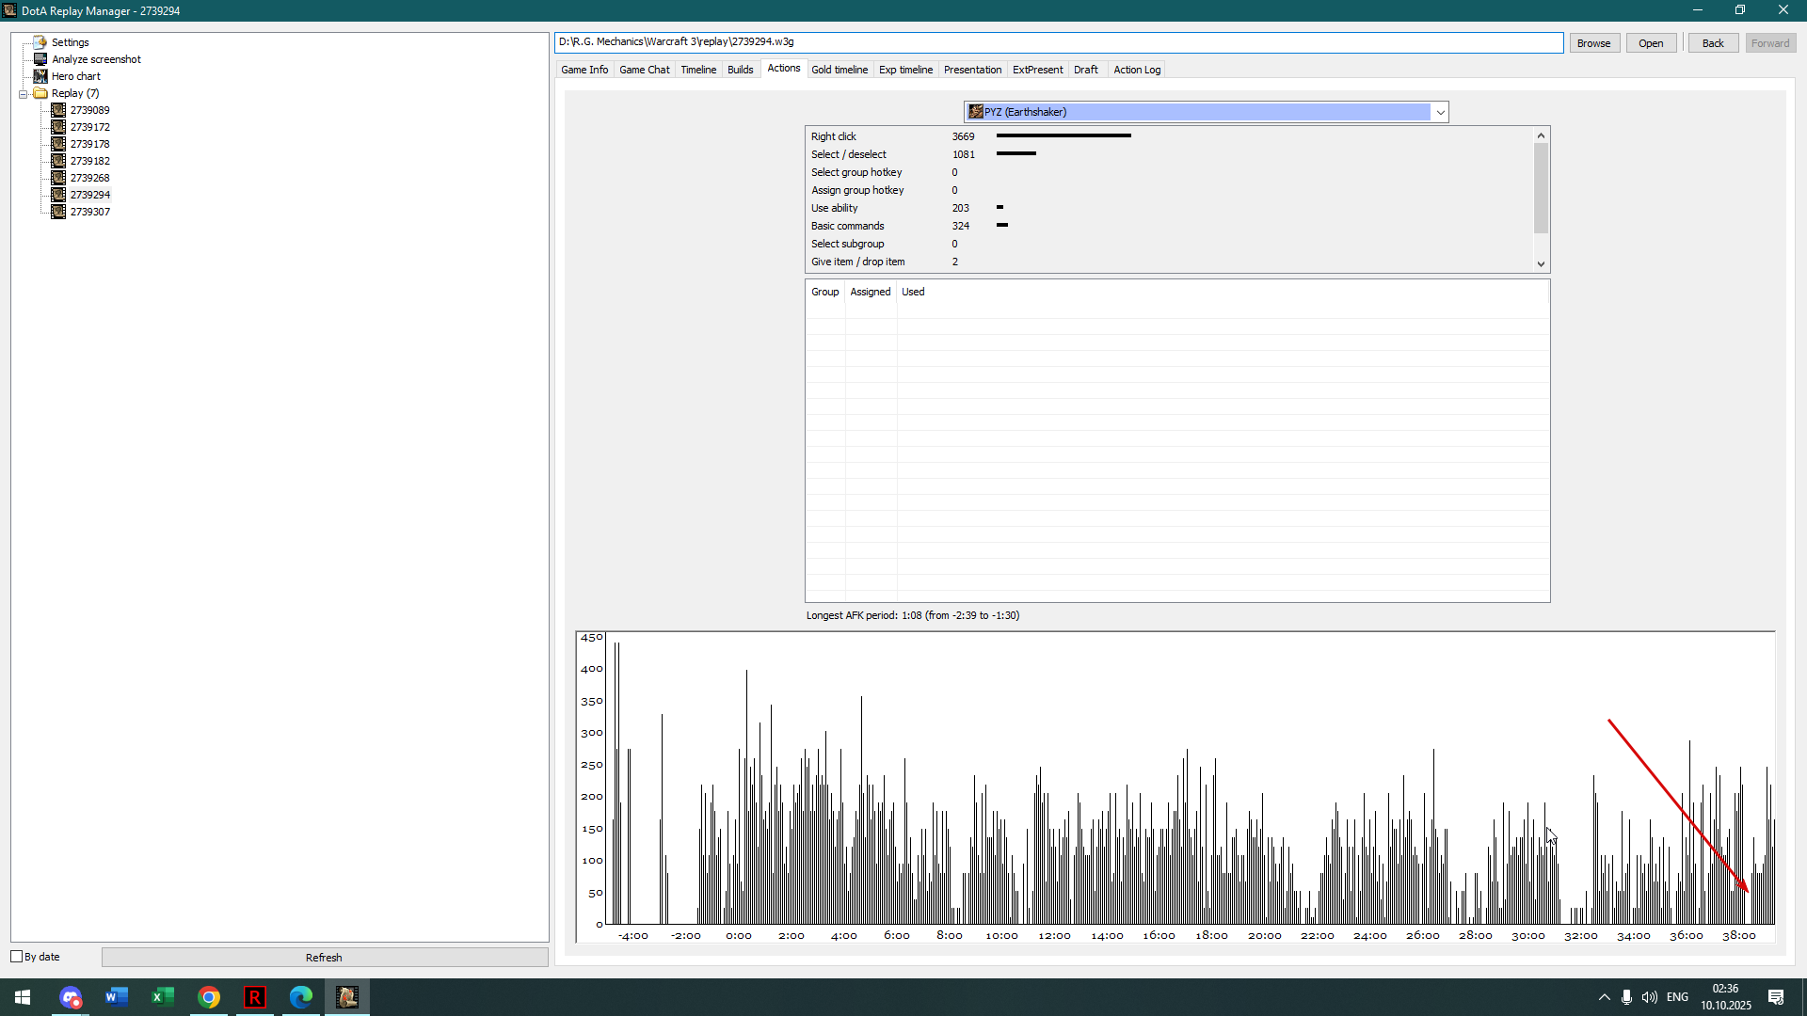The width and height of the screenshot is (1807, 1016).
Task: Switch to the Gold timeline tab
Action: [839, 70]
